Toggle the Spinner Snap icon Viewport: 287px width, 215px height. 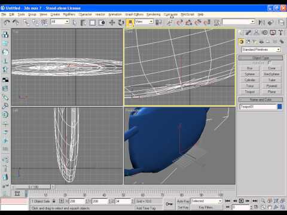point(207,22)
